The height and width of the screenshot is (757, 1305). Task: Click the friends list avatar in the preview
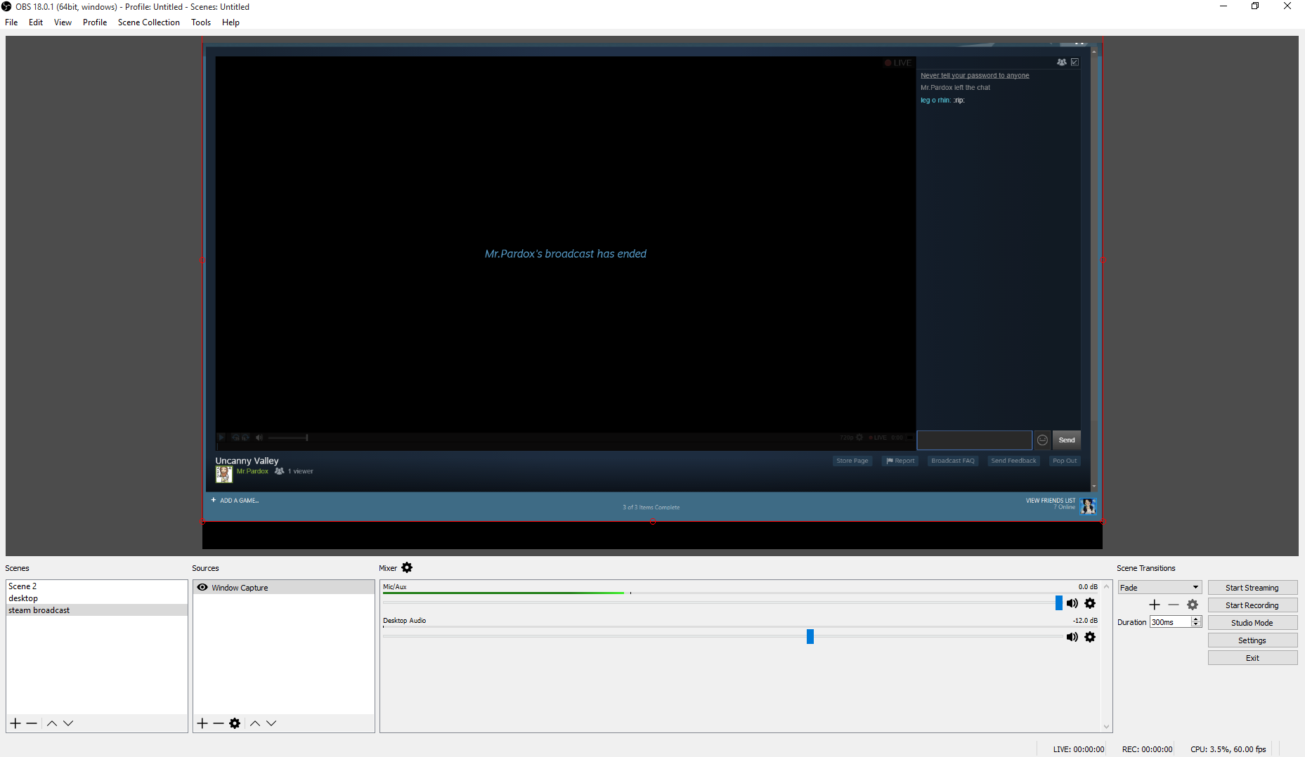pos(1088,506)
